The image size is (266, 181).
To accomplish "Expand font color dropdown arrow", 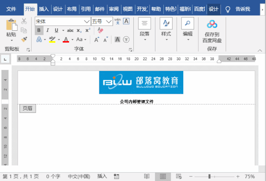I will (x=72, y=40).
